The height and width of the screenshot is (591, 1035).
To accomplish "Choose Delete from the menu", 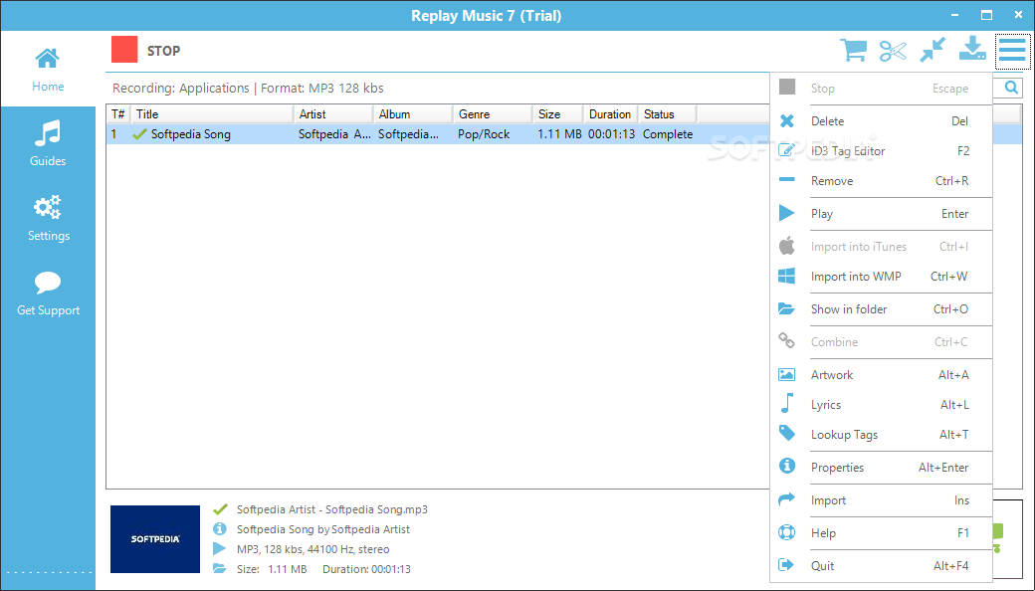I will point(881,121).
